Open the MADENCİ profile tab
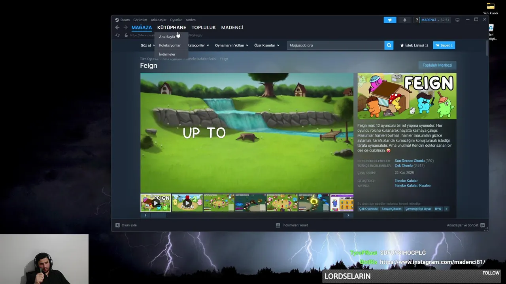Image resolution: width=506 pixels, height=284 pixels. tap(232, 28)
